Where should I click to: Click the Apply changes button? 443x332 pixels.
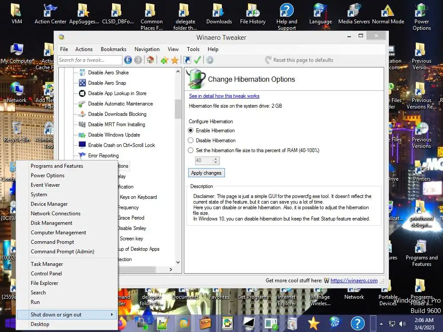click(x=206, y=173)
